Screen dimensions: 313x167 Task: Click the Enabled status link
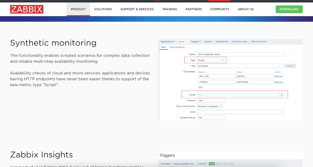click(202, 163)
